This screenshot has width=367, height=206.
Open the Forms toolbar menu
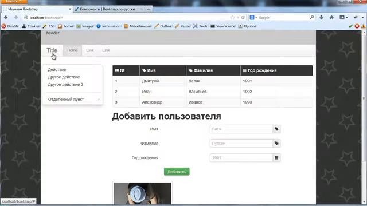[67, 26]
